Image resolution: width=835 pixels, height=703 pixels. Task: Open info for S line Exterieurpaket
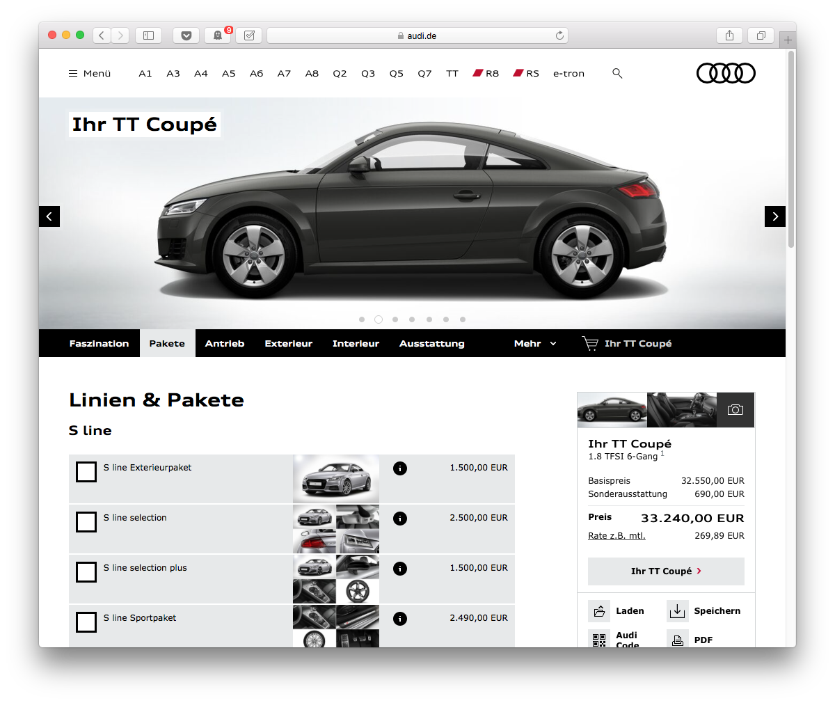[400, 468]
